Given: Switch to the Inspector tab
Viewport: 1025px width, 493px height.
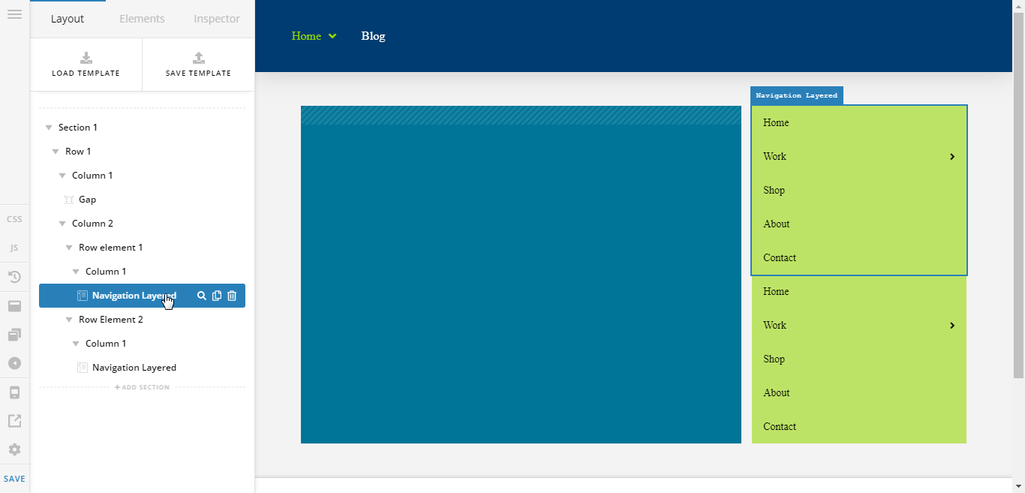Looking at the screenshot, I should pos(217,19).
